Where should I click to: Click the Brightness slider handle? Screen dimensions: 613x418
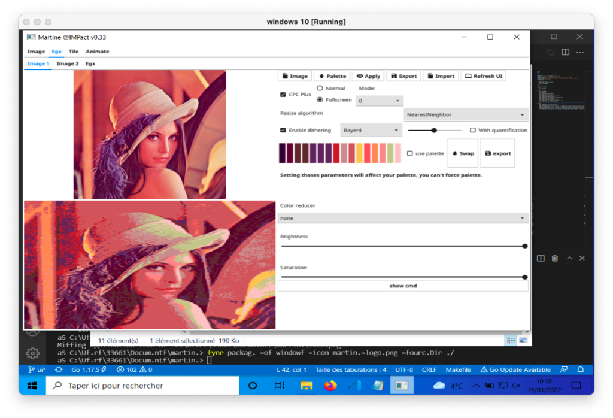coord(524,246)
